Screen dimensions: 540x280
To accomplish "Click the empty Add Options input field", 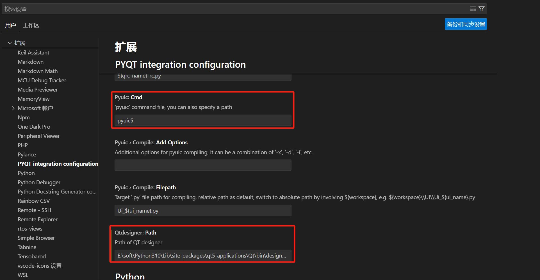I will pos(203,165).
